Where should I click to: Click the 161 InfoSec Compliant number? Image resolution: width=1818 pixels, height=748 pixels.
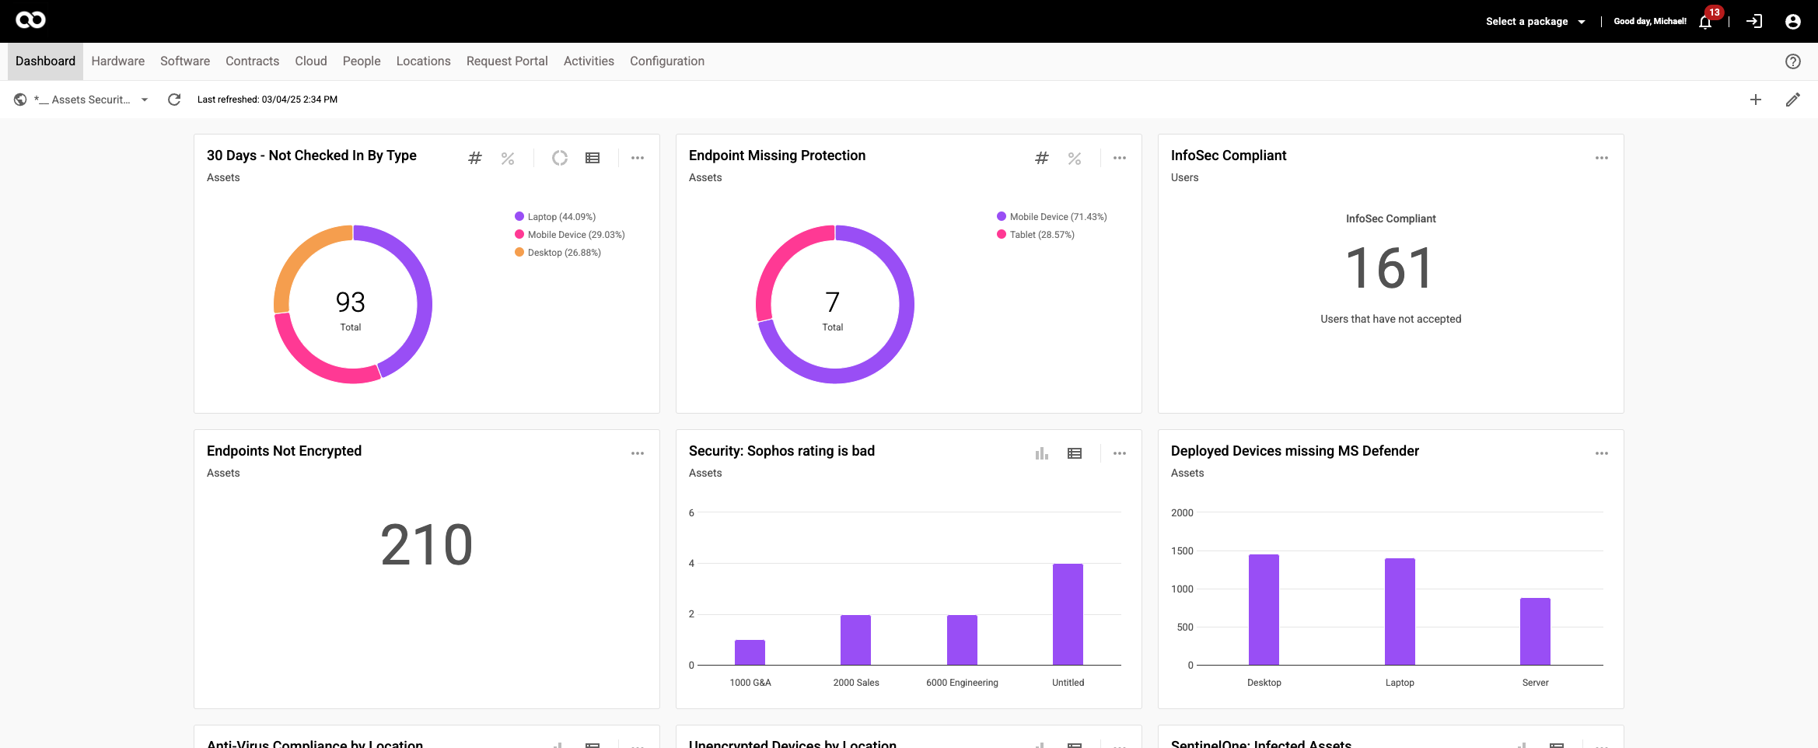(1390, 268)
